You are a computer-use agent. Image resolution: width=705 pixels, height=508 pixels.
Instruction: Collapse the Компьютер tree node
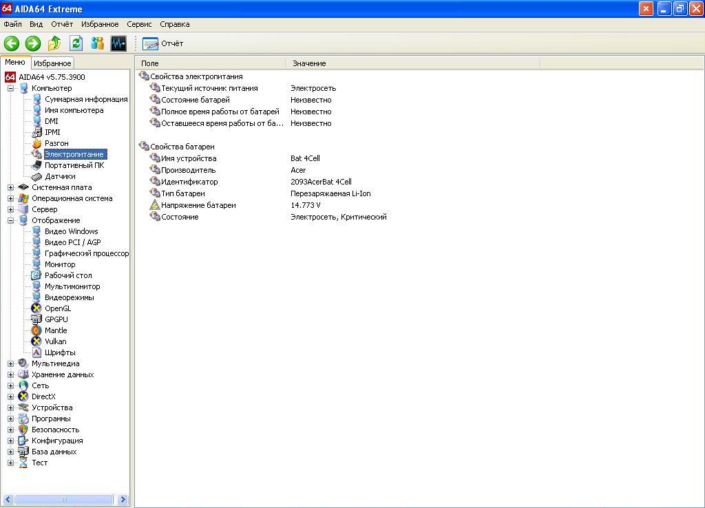point(11,89)
